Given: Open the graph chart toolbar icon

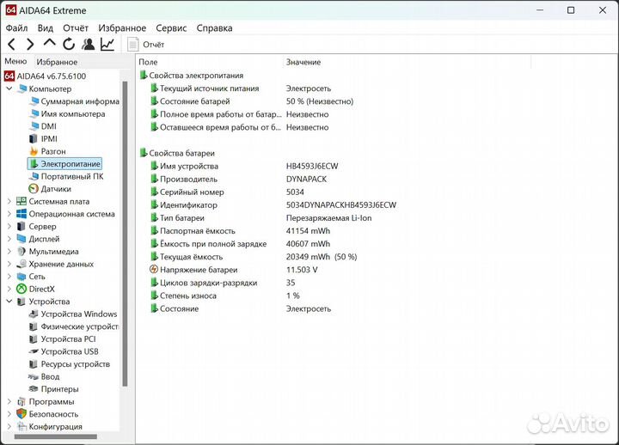Looking at the screenshot, I should click(x=107, y=44).
